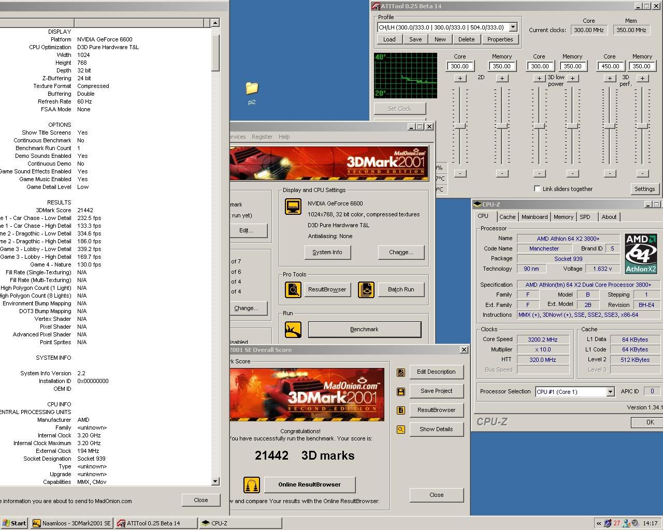Open the Start menu
This screenshot has width=663, height=530.
pos(14,523)
